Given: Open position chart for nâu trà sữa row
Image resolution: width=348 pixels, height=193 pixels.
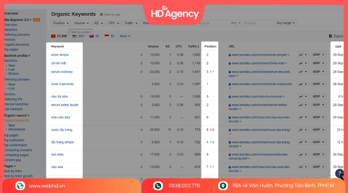Looking at the screenshot, I should 303,96.
